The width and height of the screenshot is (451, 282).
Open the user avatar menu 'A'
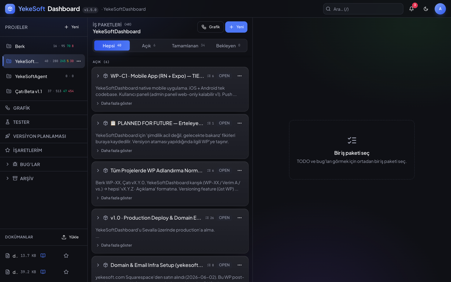point(440,9)
